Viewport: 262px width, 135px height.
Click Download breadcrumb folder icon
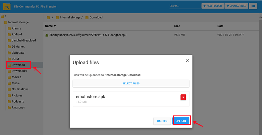click(x=87, y=17)
